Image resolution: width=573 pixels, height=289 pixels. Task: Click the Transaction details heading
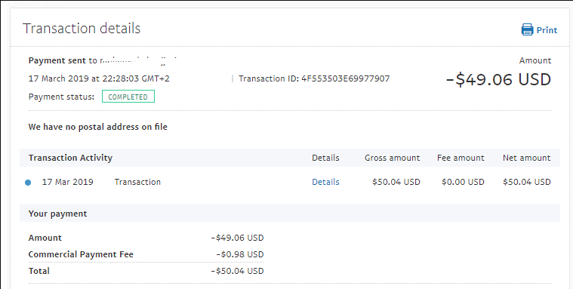click(x=82, y=28)
